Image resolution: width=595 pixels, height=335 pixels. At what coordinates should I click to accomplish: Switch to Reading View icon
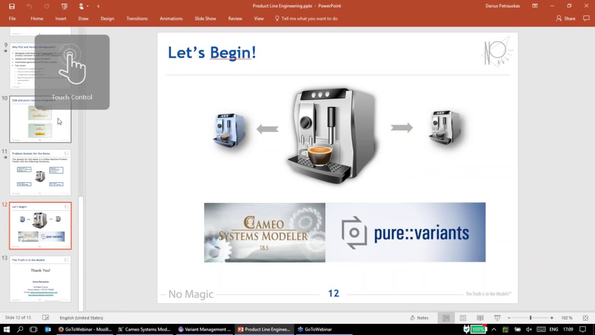click(480, 318)
